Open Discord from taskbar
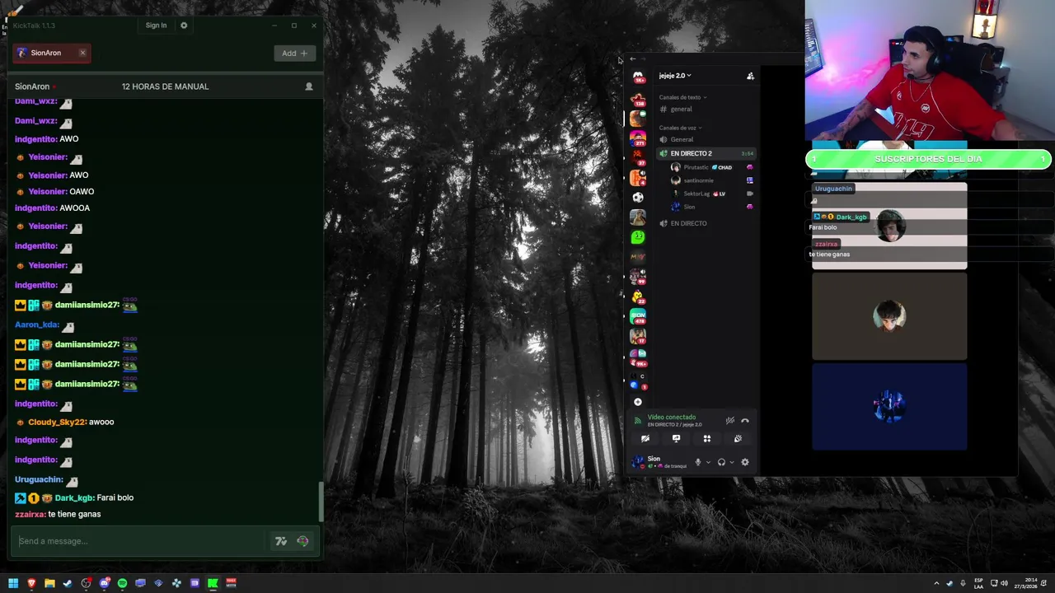Image resolution: width=1055 pixels, height=593 pixels. tap(104, 584)
